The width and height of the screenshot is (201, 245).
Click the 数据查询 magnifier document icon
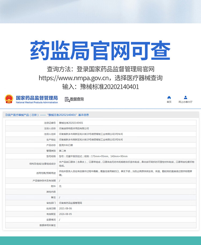pos(67,99)
